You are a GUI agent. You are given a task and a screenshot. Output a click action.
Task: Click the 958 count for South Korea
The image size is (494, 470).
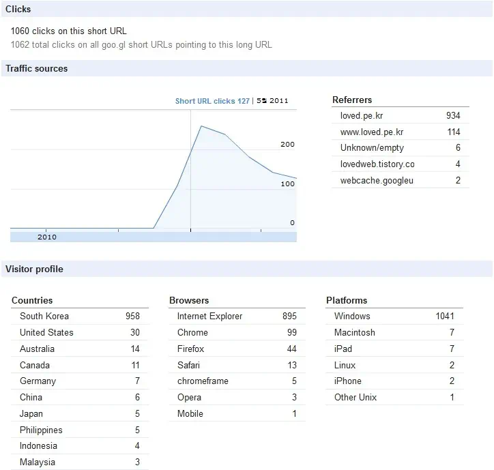[x=132, y=317]
